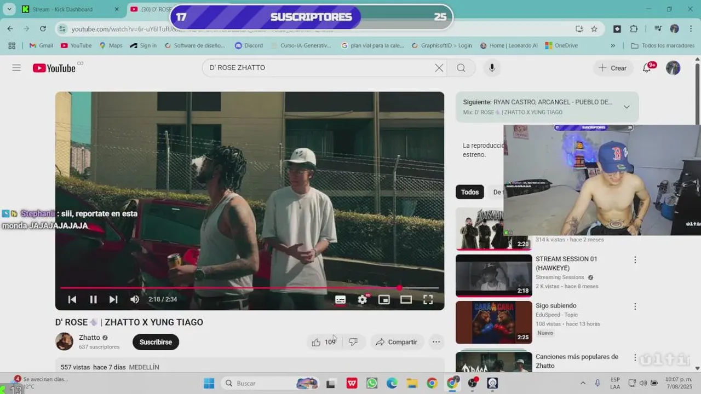Viewport: 701px width, 394px height.
Task: Open options for STREAM SESSION 01 video
Action: point(635,260)
